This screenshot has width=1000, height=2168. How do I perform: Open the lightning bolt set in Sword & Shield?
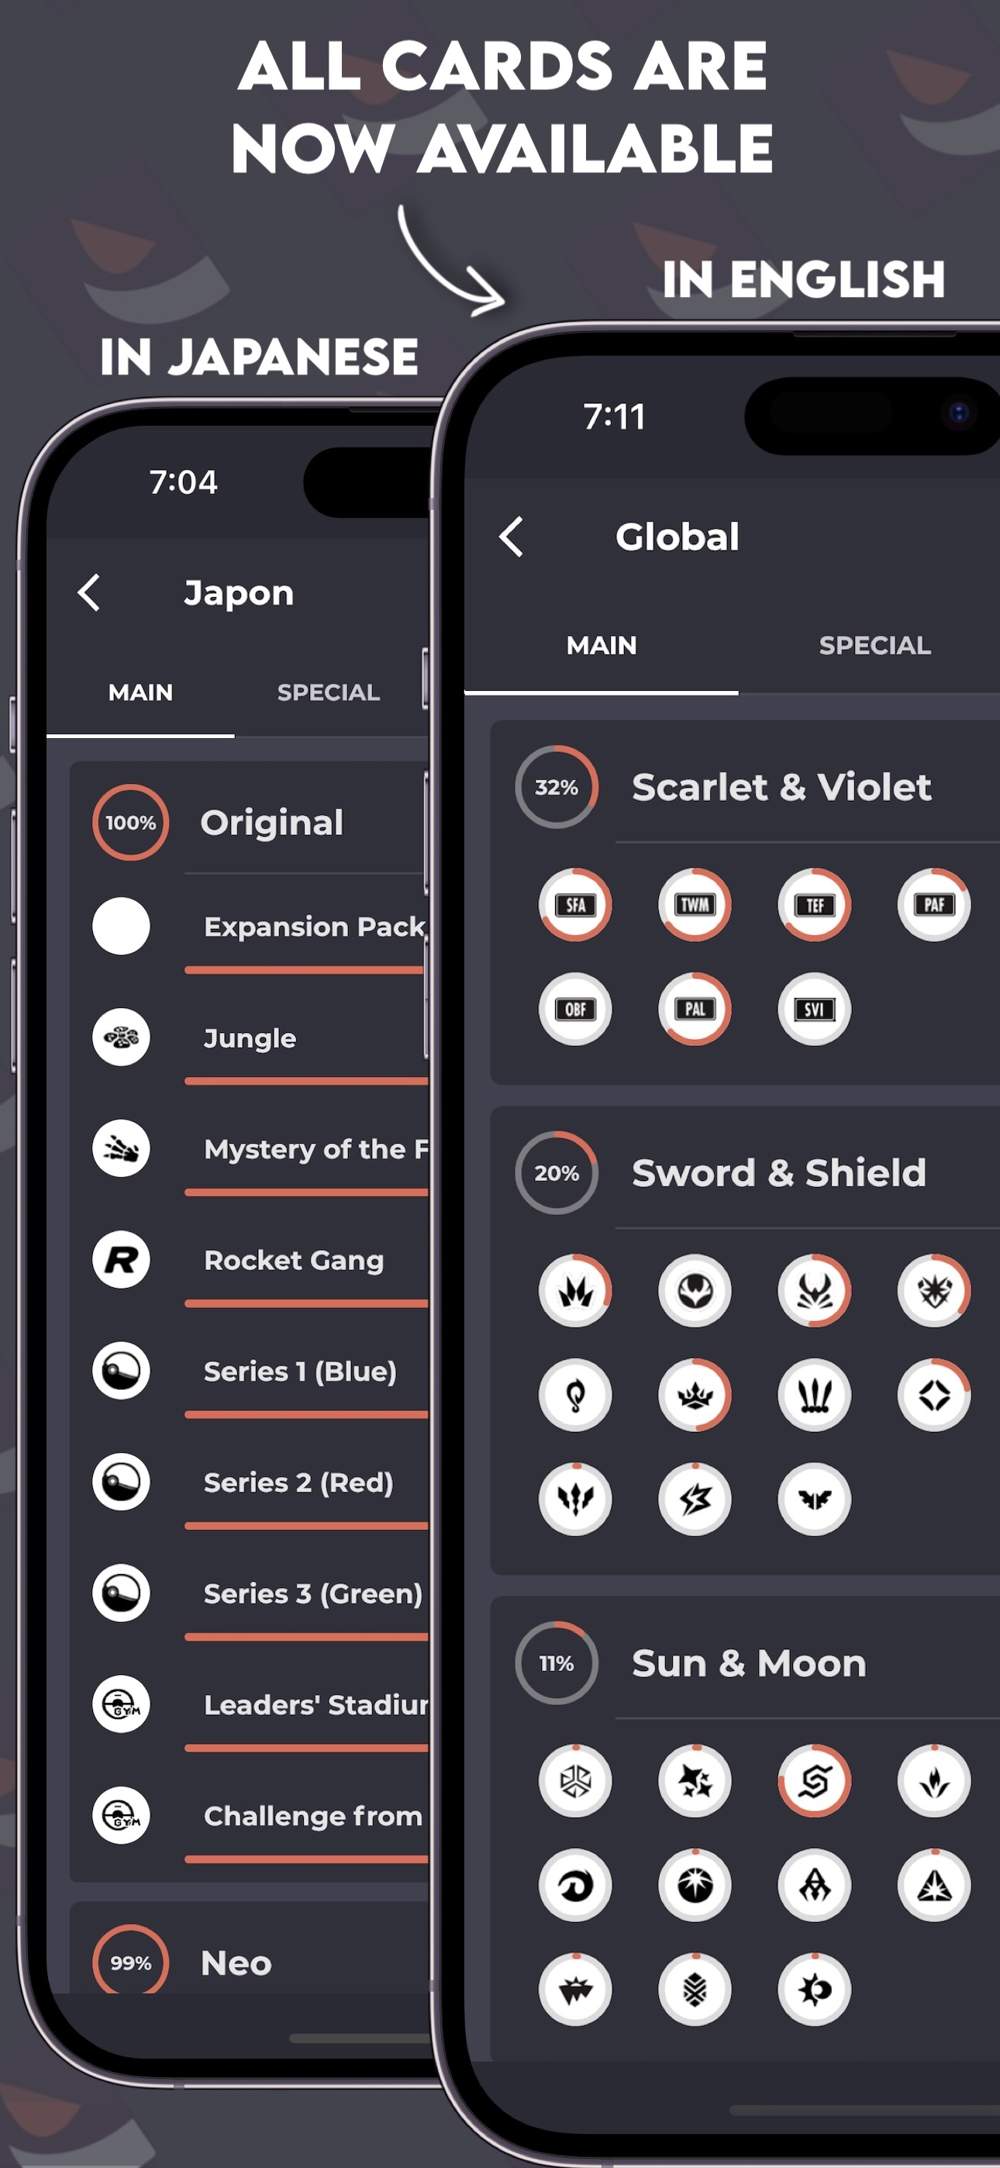pyautogui.click(x=695, y=1499)
